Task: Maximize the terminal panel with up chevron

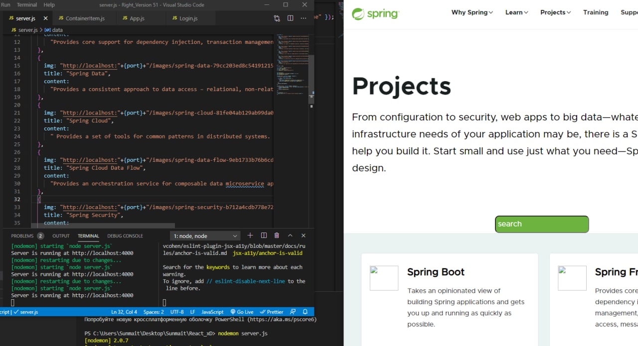Action: [290, 235]
